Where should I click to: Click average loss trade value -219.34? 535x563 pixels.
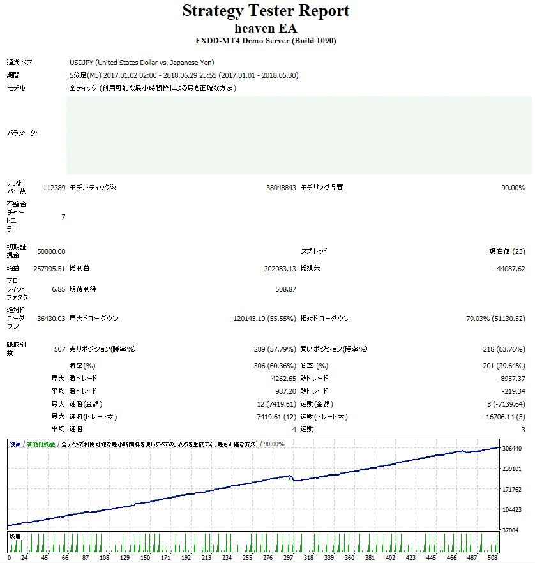tap(513, 391)
